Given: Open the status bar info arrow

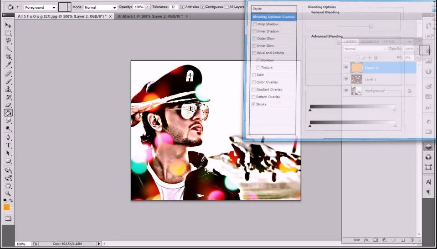Looking at the screenshot, I should (x=99, y=244).
